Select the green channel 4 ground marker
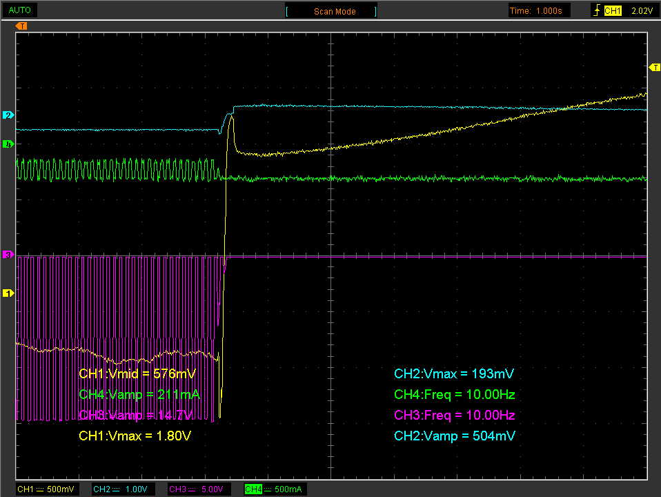Image resolution: width=661 pixels, height=497 pixels. 8,144
